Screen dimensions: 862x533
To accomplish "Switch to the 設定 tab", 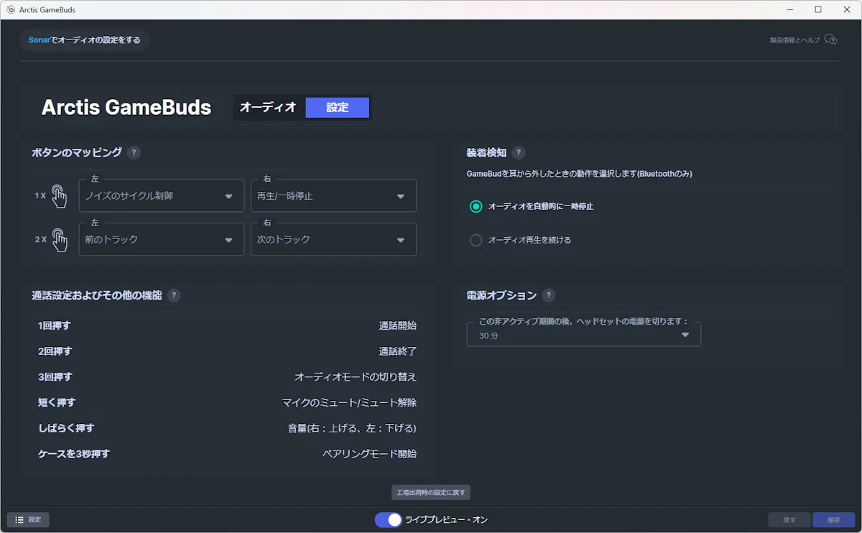I will (338, 108).
